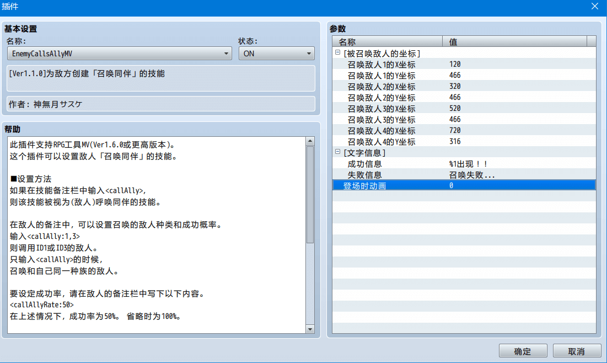607x363 pixels.
Task: Select the 召唤敌人3的Y坐标 parameter row
Action: pyautogui.click(x=464, y=119)
